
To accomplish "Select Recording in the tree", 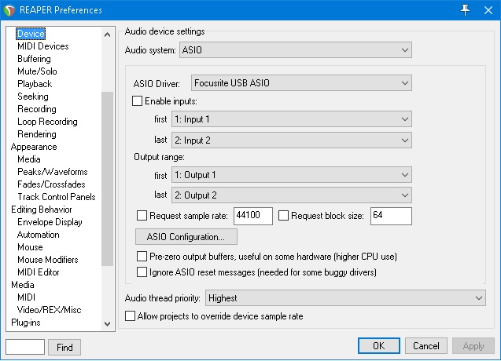I will pos(37,109).
